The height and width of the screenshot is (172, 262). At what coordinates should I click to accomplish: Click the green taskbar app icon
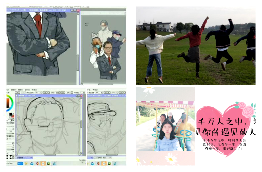[x=48, y=163]
